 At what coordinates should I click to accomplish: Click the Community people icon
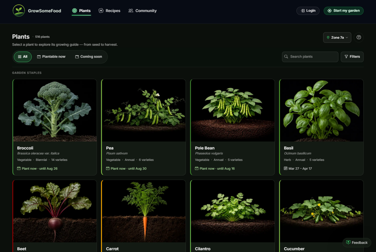pos(131,11)
